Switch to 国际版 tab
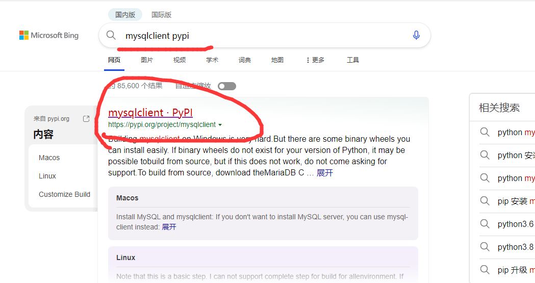The height and width of the screenshot is (283, 535). pyautogui.click(x=161, y=15)
